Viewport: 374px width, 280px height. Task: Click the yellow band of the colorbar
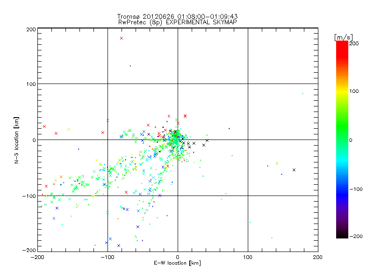click(x=342, y=91)
